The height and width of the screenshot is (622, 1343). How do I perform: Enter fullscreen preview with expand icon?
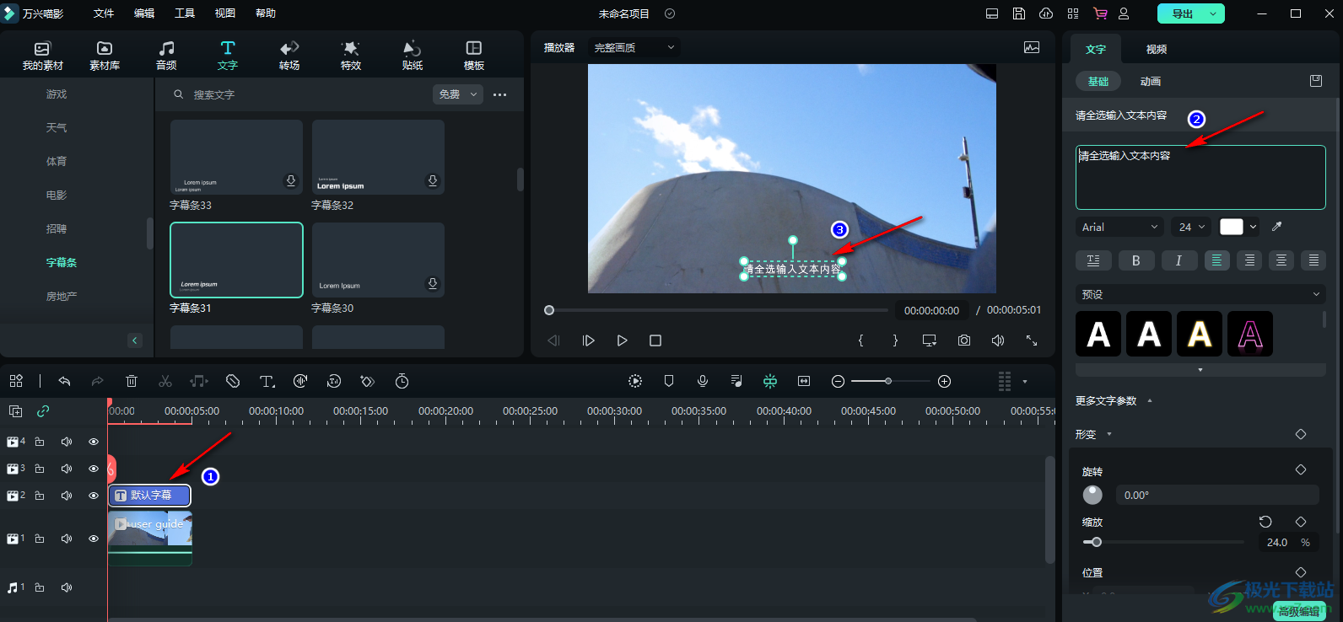pos(1032,340)
